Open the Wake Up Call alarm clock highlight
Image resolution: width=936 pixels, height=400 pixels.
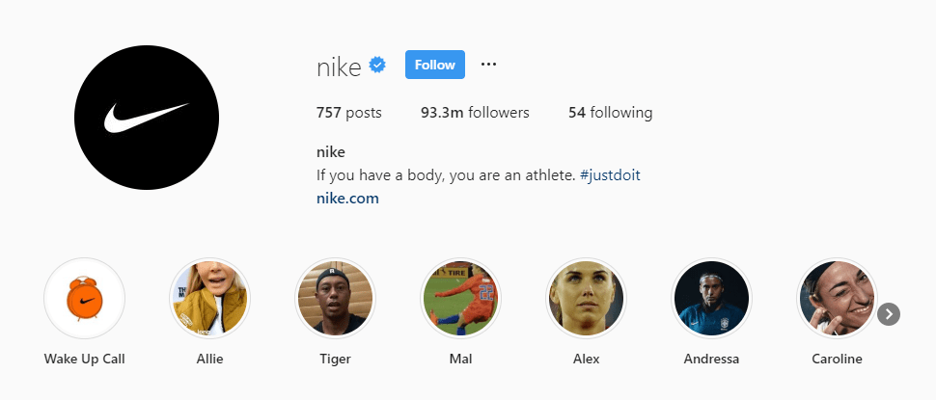point(85,299)
